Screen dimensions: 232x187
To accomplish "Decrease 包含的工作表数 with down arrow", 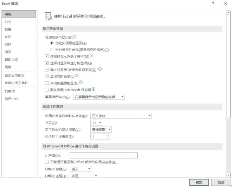I will point(108,138).
